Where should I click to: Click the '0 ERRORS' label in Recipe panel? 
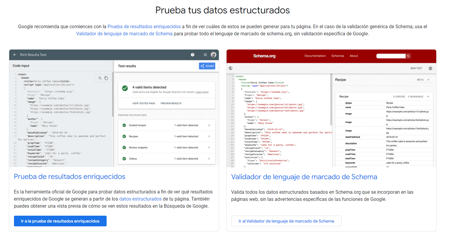[399, 97]
